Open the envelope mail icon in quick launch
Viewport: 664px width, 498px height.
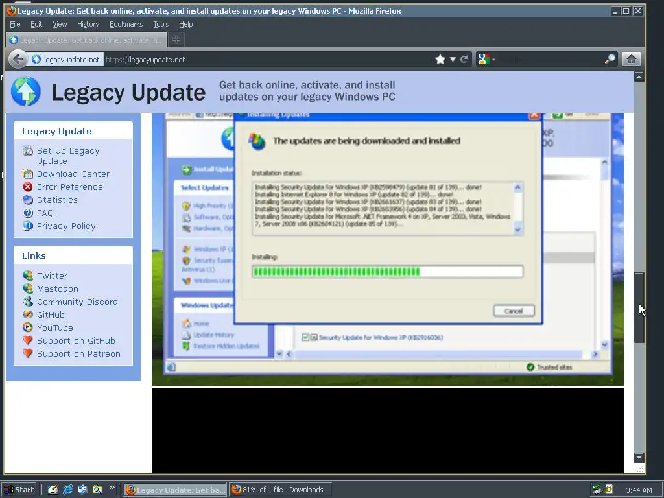tap(82, 490)
